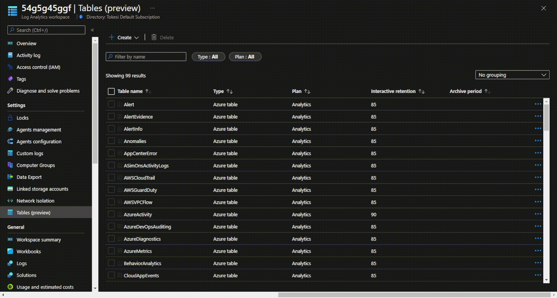The height and width of the screenshot is (298, 557).
Task: Select the Logs query icon
Action: point(11,263)
